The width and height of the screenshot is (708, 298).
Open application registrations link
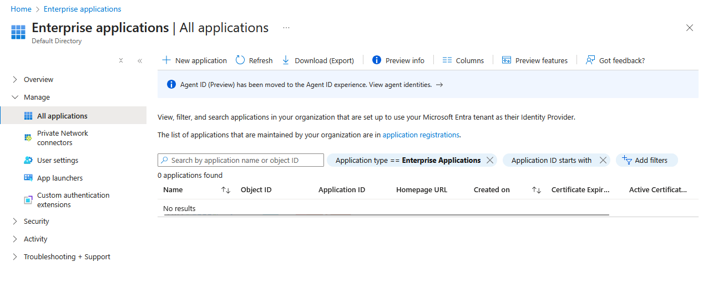pyautogui.click(x=421, y=135)
